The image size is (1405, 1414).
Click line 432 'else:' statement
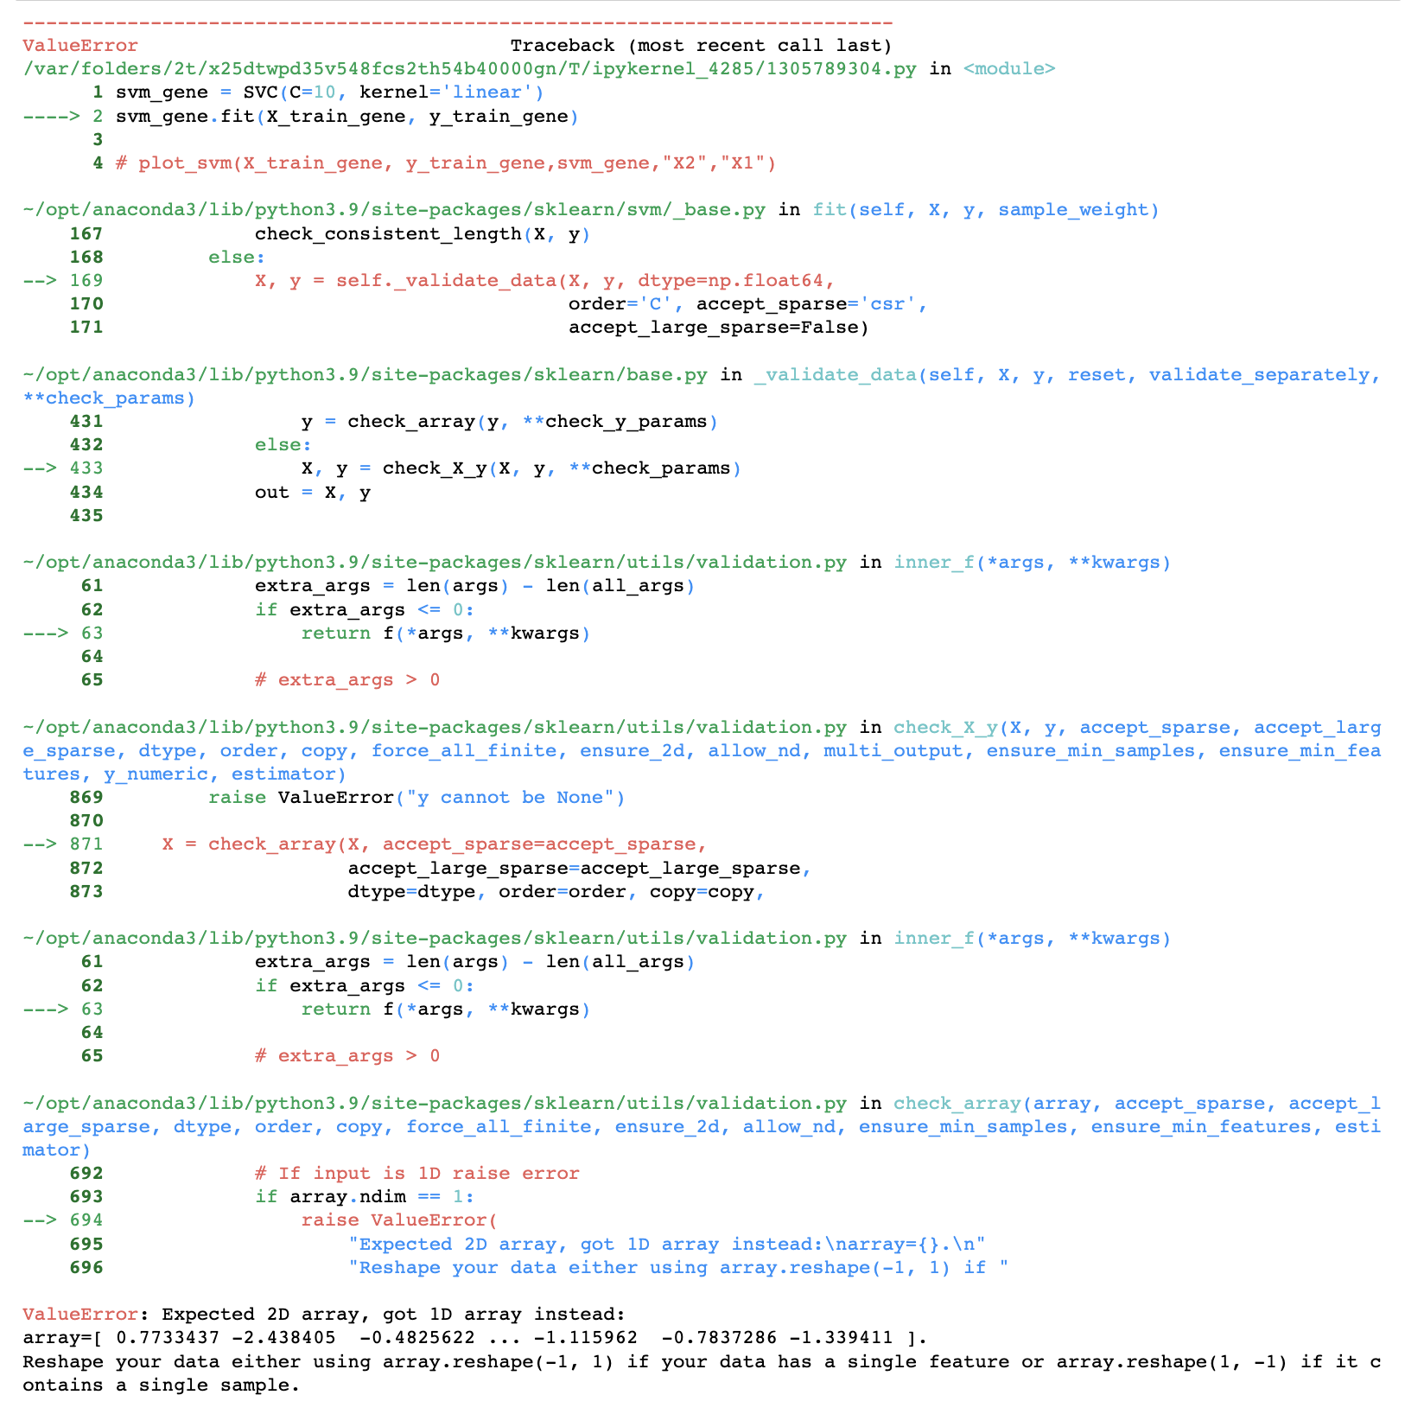[283, 445]
